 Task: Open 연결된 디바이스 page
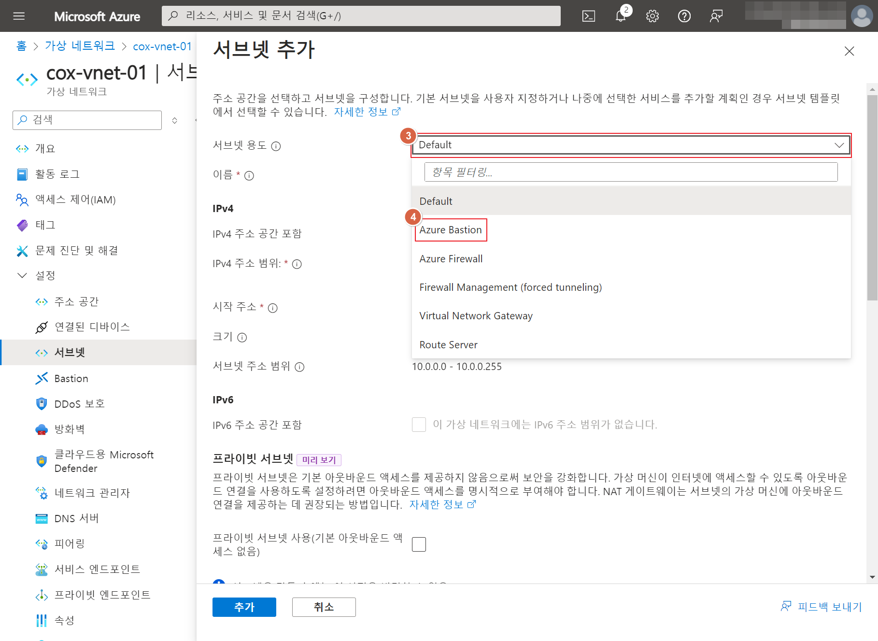coord(92,327)
